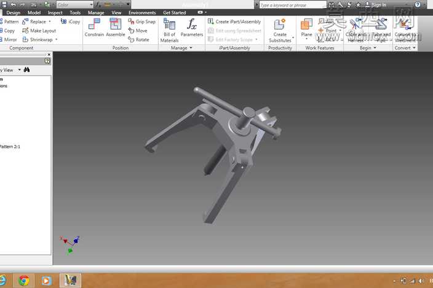Switch to the Inspect tab

[x=55, y=13]
